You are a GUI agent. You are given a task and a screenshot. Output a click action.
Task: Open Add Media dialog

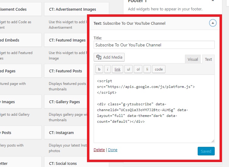109,57
